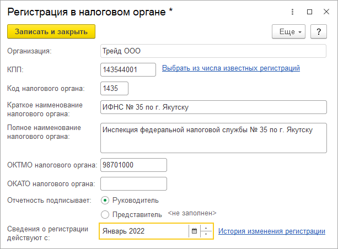Close the registration window
This screenshot has height=249, width=338.
(x=325, y=12)
